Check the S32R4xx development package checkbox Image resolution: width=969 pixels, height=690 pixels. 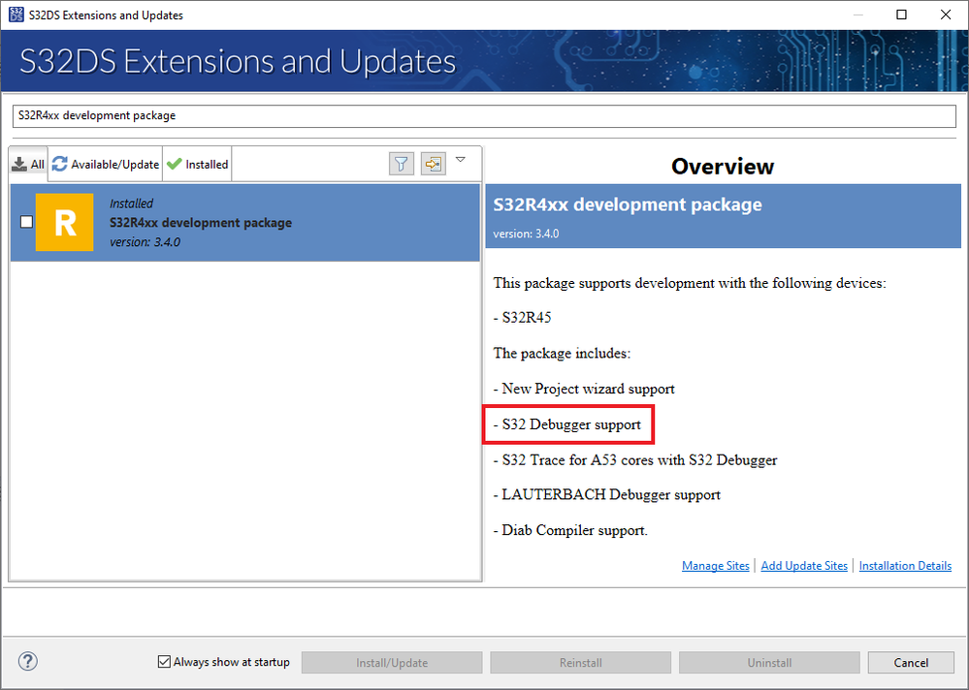(26, 222)
